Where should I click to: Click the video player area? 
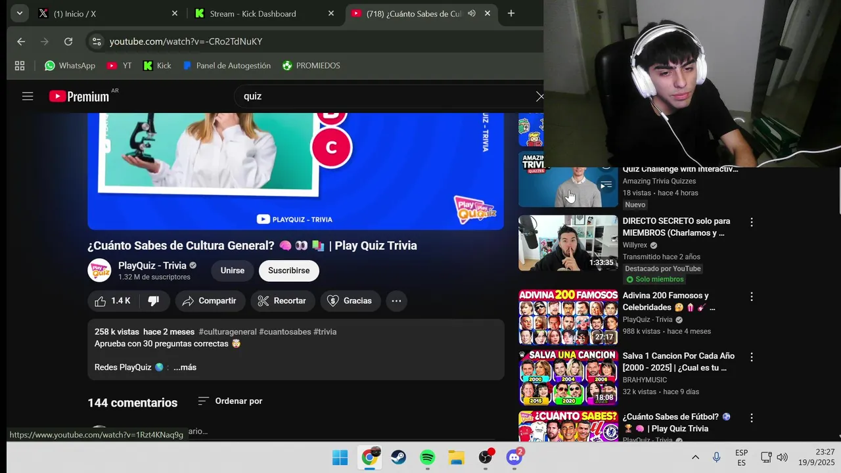296,171
